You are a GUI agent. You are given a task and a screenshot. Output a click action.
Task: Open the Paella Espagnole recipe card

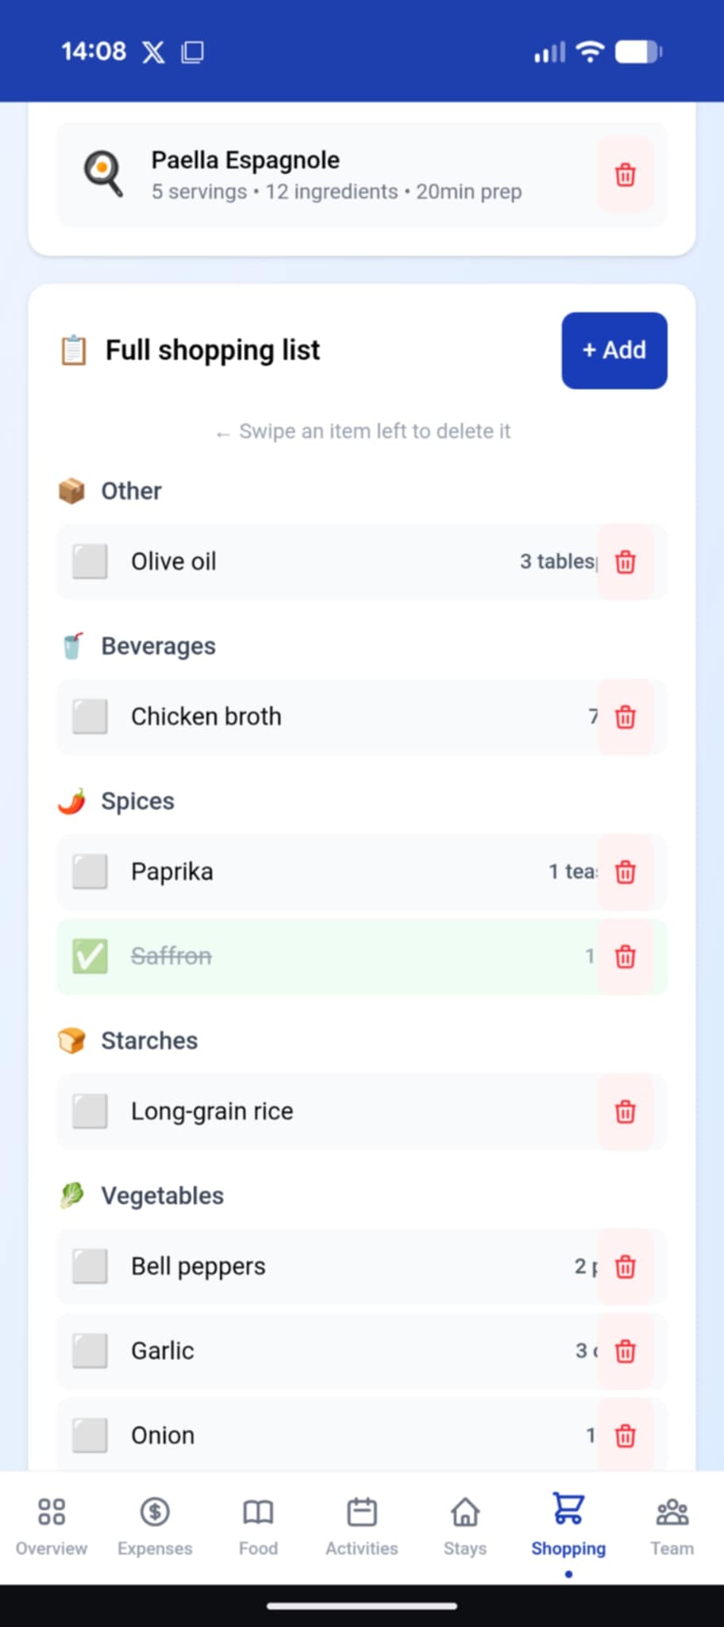click(333, 175)
